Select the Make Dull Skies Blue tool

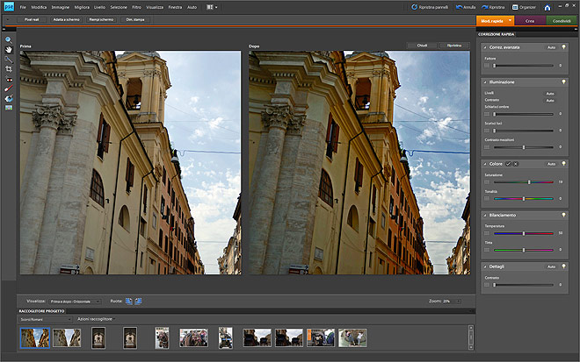click(x=9, y=98)
